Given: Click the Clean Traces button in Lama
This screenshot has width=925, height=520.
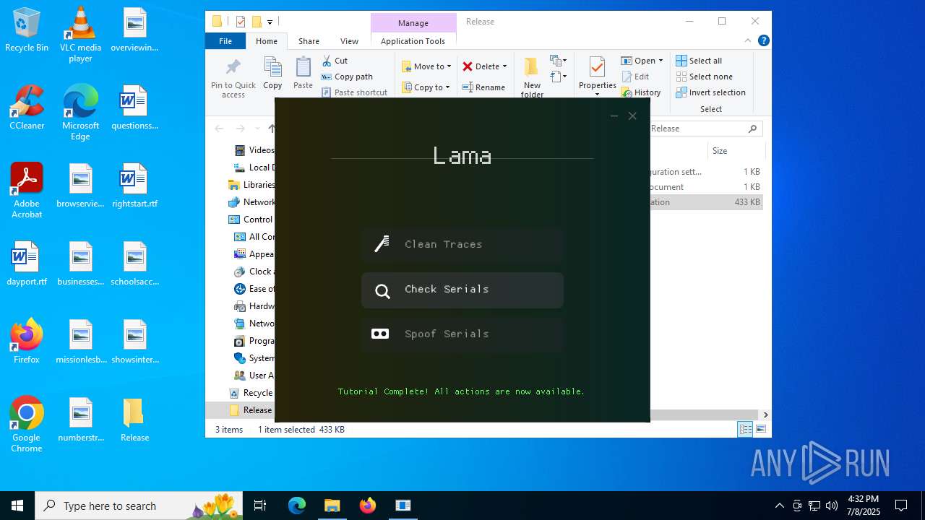Looking at the screenshot, I should click(462, 245).
